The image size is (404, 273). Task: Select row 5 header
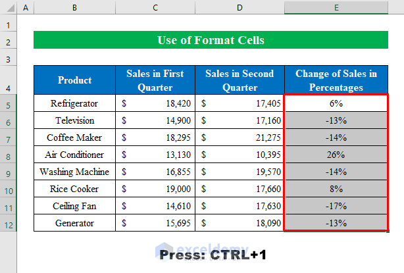(x=9, y=104)
